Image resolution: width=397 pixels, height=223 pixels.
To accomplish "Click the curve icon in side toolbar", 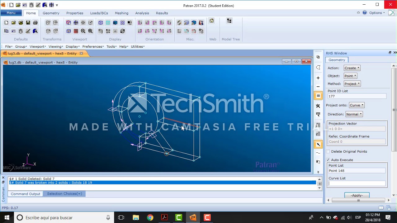I will tap(318, 153).
